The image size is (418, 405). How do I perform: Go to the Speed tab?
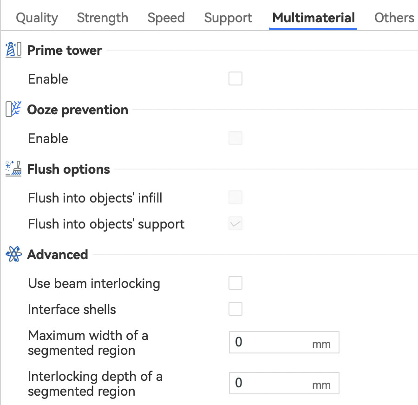click(166, 18)
